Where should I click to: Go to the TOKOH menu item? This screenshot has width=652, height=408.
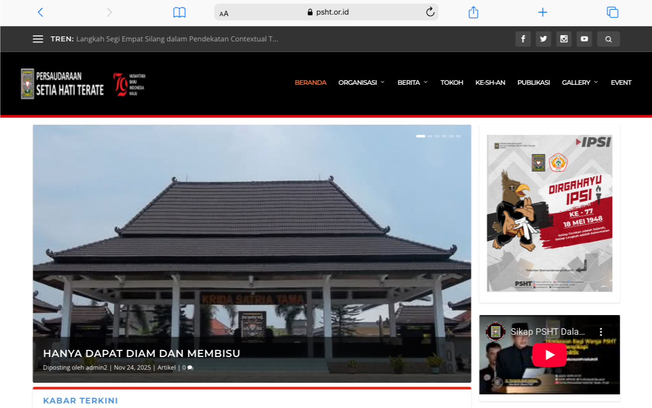coord(452,82)
